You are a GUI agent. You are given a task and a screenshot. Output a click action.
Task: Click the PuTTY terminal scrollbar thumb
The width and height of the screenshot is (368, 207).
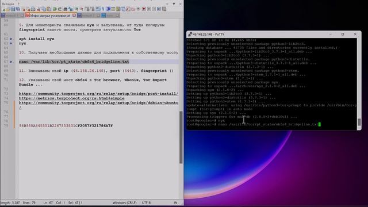[x=359, y=122]
